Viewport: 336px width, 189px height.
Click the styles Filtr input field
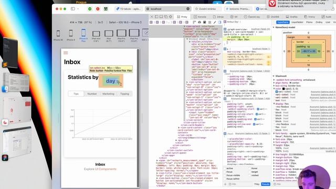[x=241, y=184]
